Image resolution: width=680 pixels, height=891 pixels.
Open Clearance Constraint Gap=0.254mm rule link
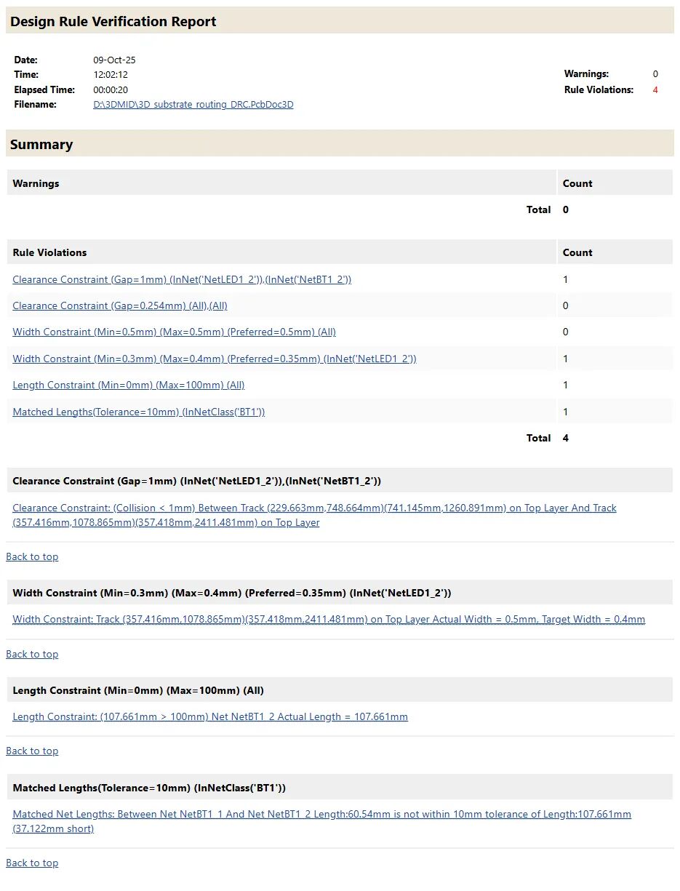(x=120, y=305)
